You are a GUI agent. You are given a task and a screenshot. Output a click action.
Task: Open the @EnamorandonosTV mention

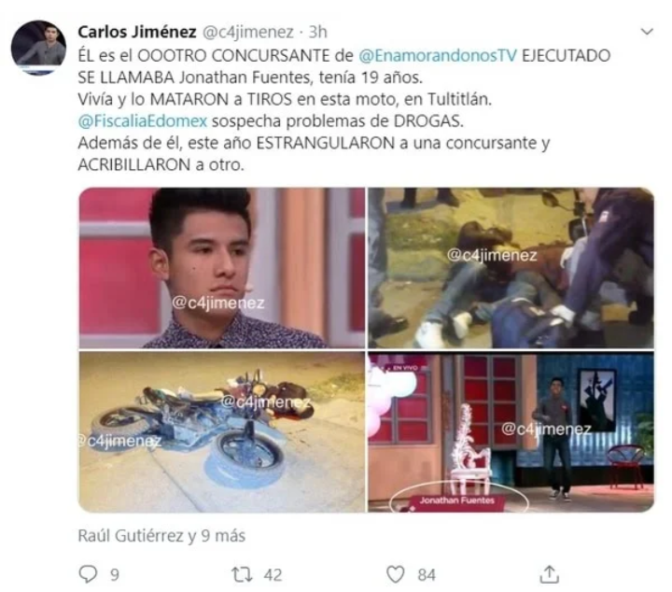point(438,56)
